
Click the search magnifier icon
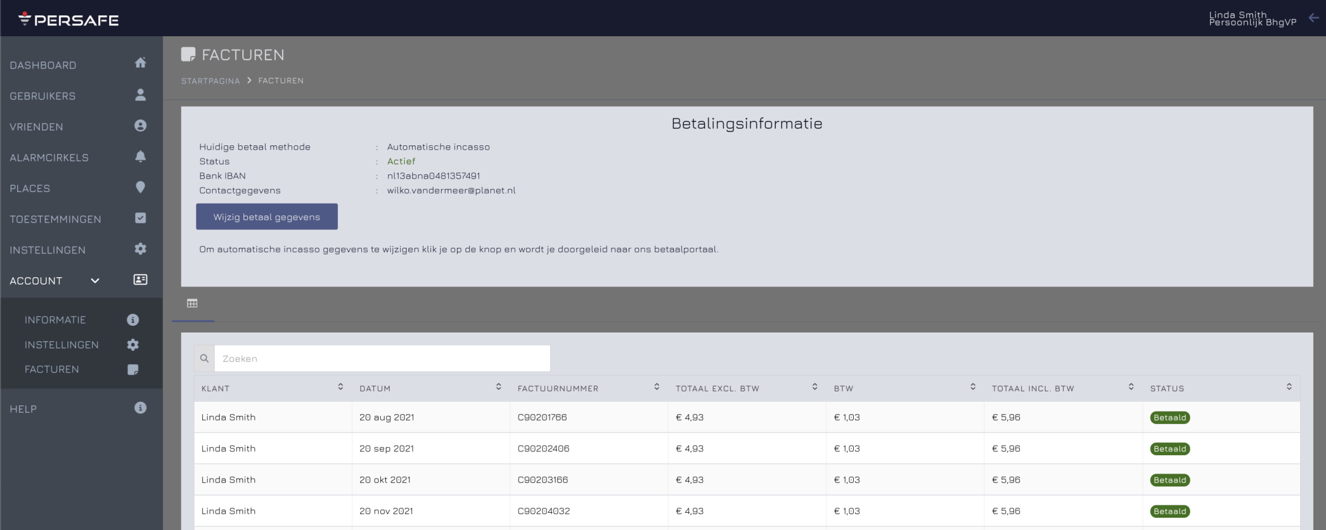click(204, 358)
